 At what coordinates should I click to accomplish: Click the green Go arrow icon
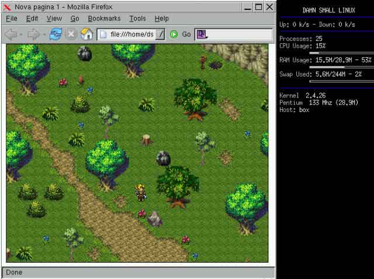[174, 34]
